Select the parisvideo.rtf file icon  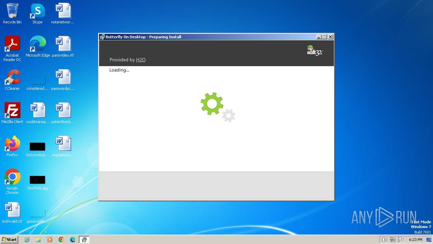click(63, 47)
